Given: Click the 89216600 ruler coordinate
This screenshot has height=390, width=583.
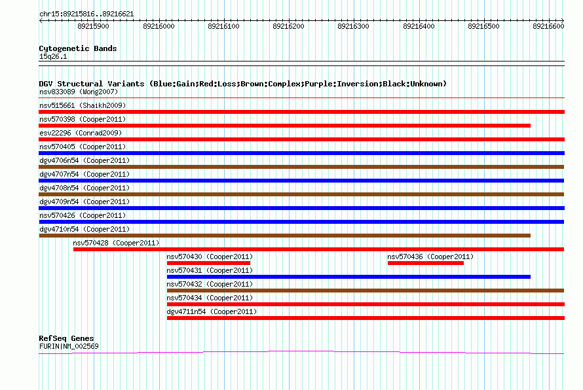Looking at the screenshot, I should [548, 26].
